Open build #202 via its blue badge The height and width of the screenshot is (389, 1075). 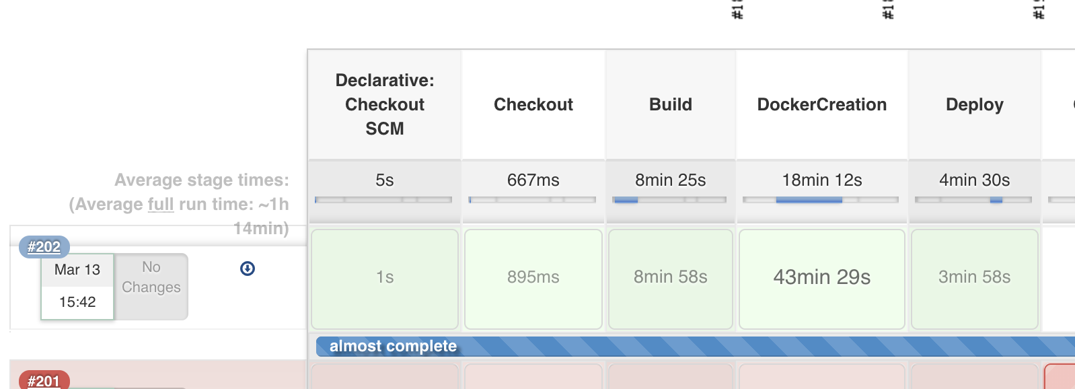point(44,247)
